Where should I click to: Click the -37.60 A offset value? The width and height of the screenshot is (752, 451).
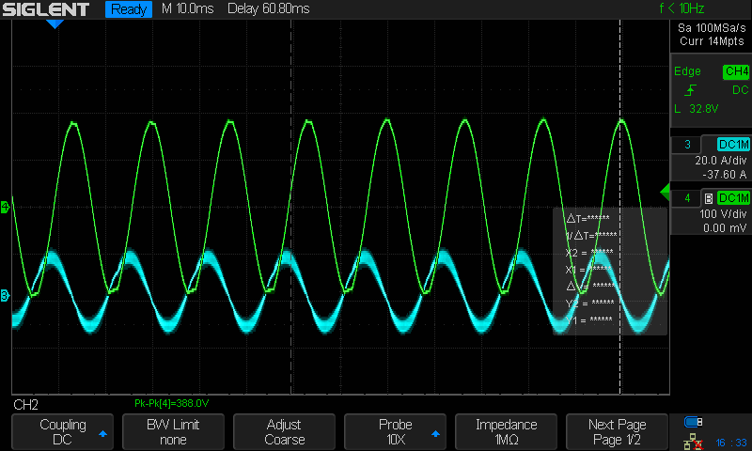725,175
